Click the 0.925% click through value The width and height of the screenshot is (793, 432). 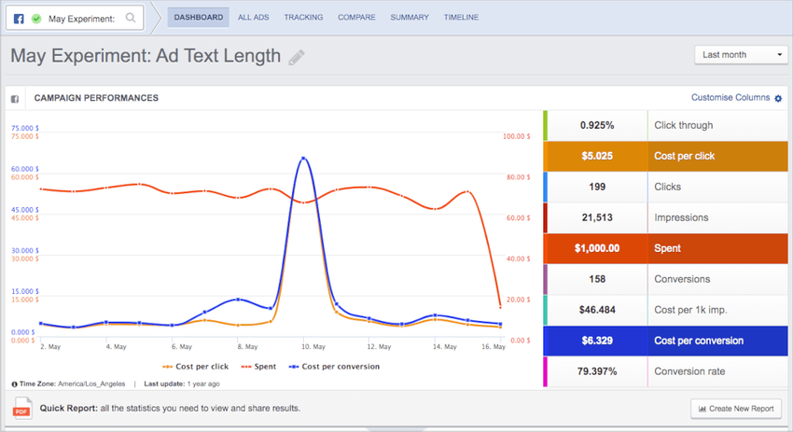pyautogui.click(x=597, y=125)
